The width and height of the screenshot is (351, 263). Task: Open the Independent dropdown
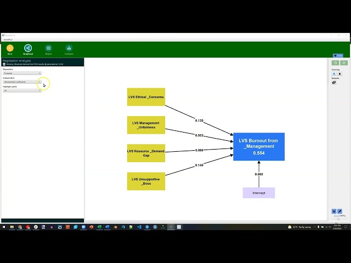tap(22, 82)
